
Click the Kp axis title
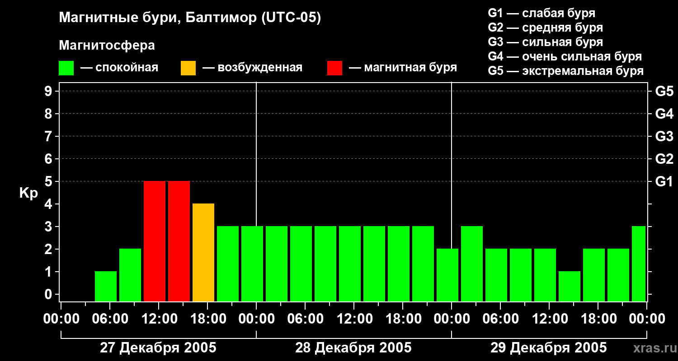pos(28,194)
